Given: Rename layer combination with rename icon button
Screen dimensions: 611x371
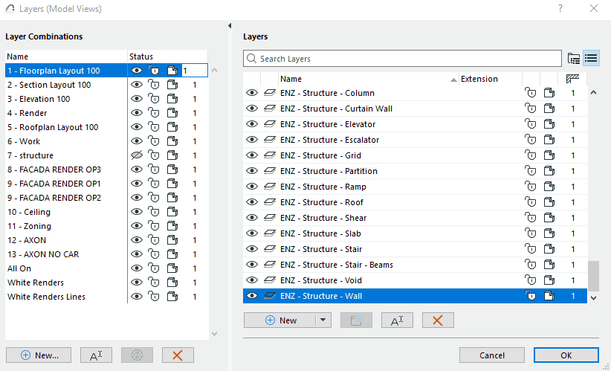Looking at the screenshot, I should [x=96, y=355].
